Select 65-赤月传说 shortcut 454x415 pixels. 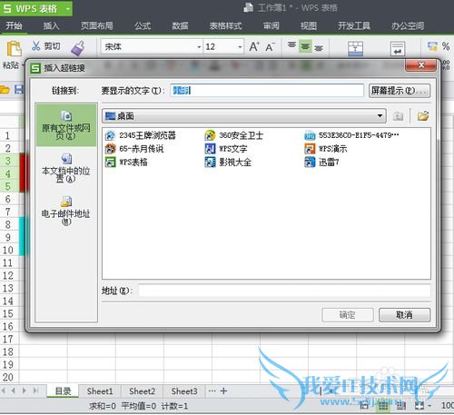click(134, 149)
